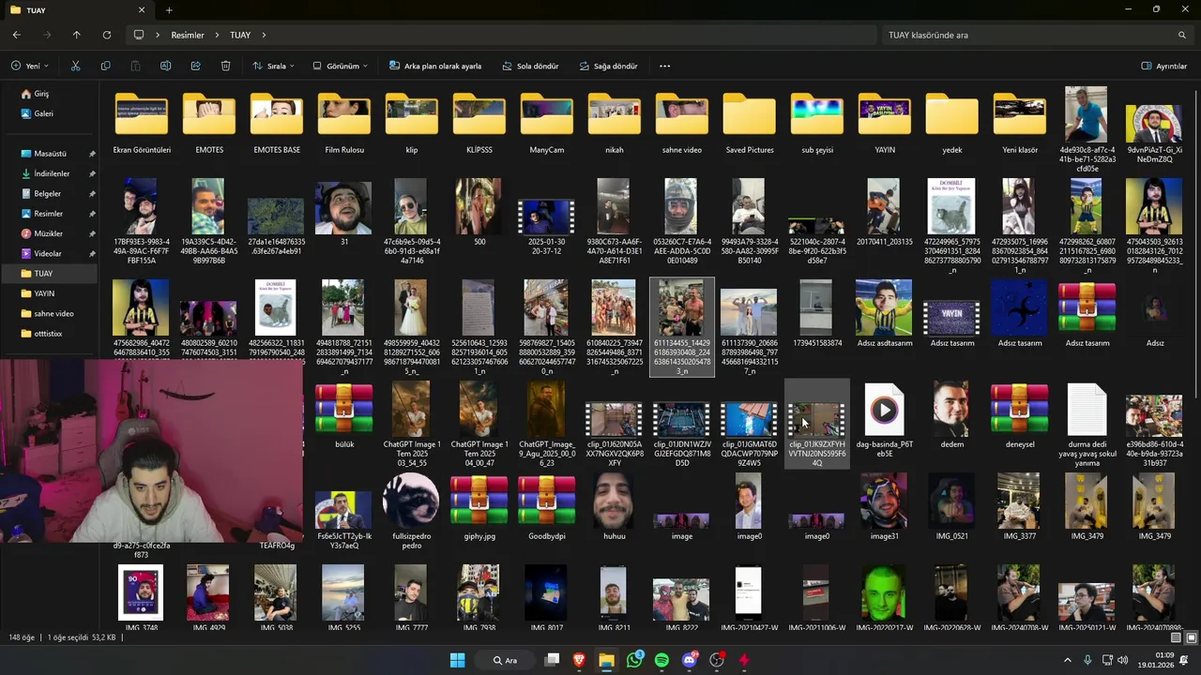This screenshot has width=1201, height=675.
Task: Select the Ekran Görüntüleri folder
Action: [x=142, y=122]
